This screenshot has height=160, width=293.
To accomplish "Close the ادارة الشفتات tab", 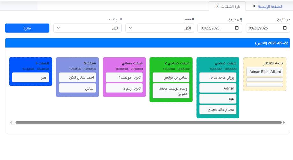I will click(x=217, y=6).
